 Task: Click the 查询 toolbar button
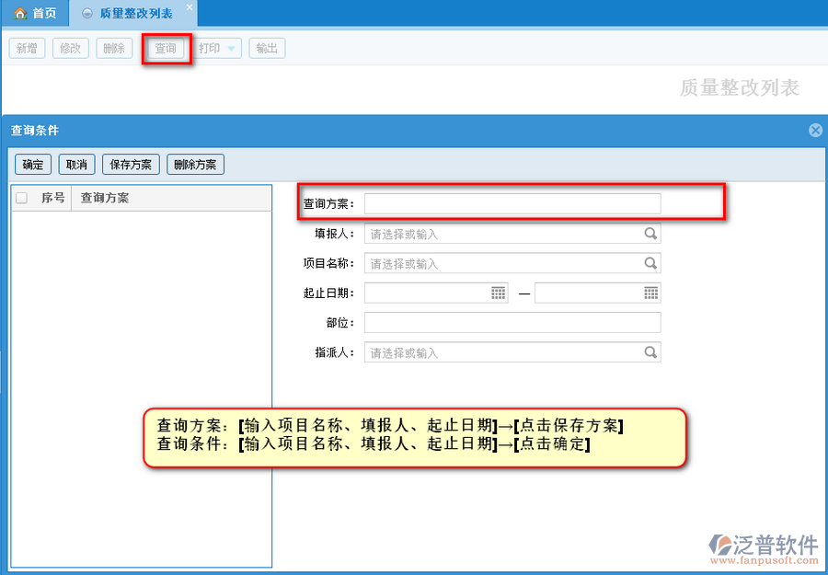(x=166, y=49)
